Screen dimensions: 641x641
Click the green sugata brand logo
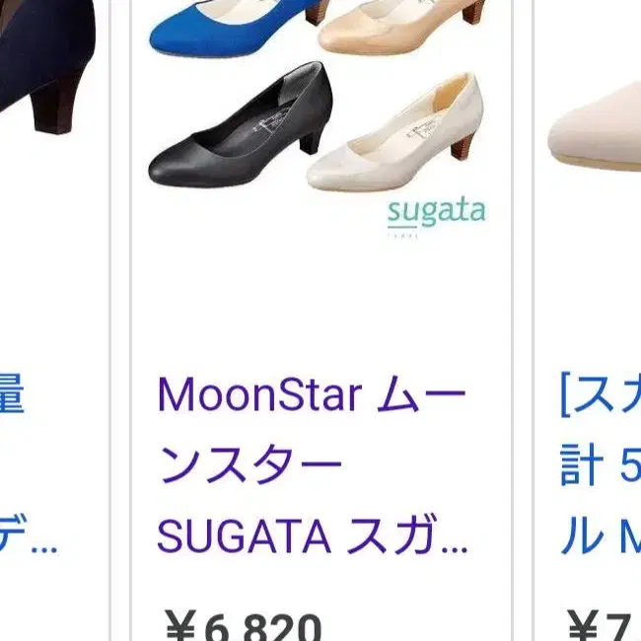click(x=436, y=213)
